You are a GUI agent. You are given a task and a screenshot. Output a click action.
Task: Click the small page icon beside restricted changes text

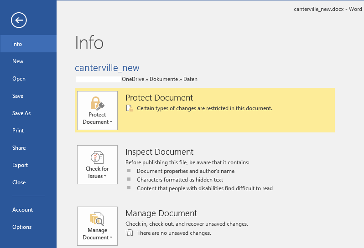click(x=130, y=109)
